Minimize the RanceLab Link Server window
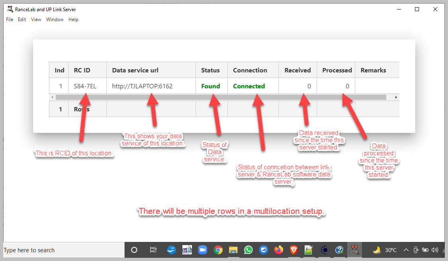This screenshot has height=261, width=448. pyautogui.click(x=399, y=9)
